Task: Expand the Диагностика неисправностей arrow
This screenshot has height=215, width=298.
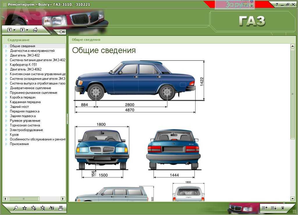Action: [x=6, y=51]
